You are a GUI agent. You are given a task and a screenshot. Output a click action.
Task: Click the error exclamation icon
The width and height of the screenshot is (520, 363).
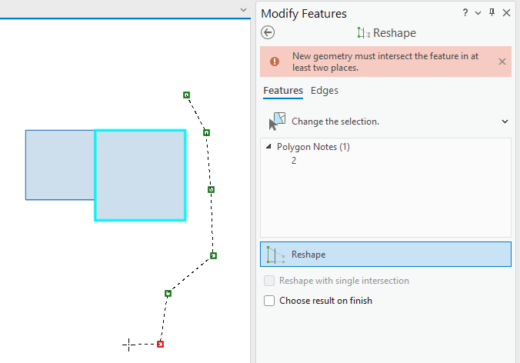pyautogui.click(x=275, y=62)
